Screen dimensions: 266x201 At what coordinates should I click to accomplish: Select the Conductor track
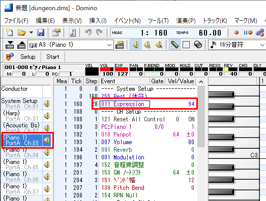point(22,91)
